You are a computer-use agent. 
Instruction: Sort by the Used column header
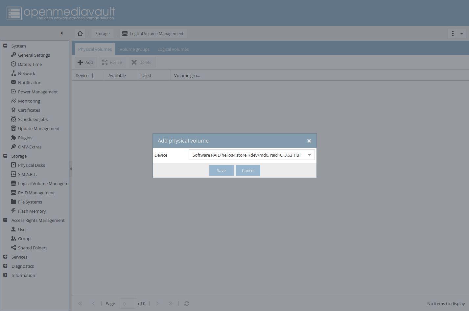point(154,75)
